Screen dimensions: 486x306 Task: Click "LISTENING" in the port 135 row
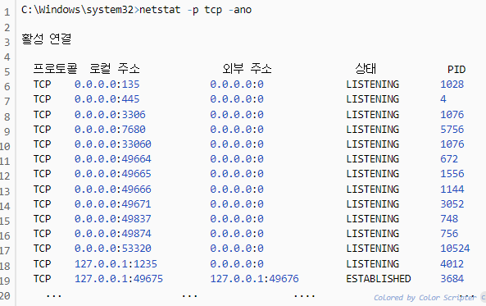tap(373, 84)
